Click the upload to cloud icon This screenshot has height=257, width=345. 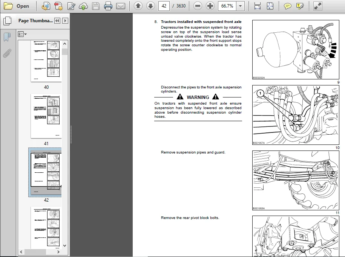[83, 6]
